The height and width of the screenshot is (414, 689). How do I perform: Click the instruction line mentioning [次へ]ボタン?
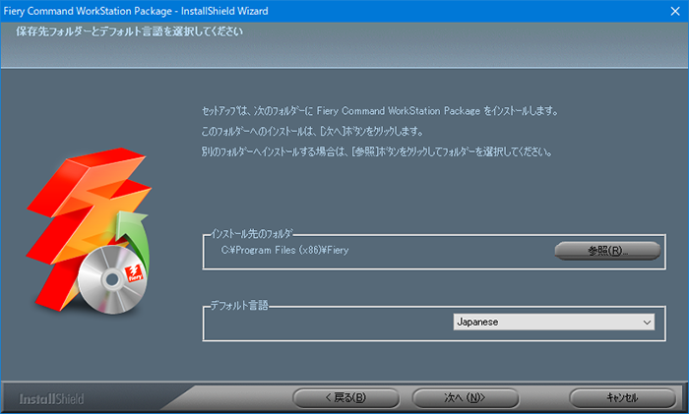[x=312, y=131]
